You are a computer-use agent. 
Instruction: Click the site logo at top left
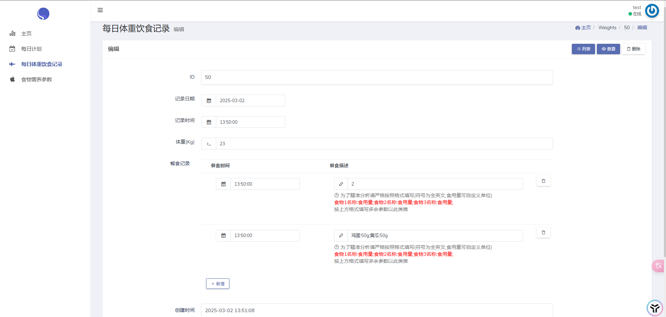click(43, 14)
